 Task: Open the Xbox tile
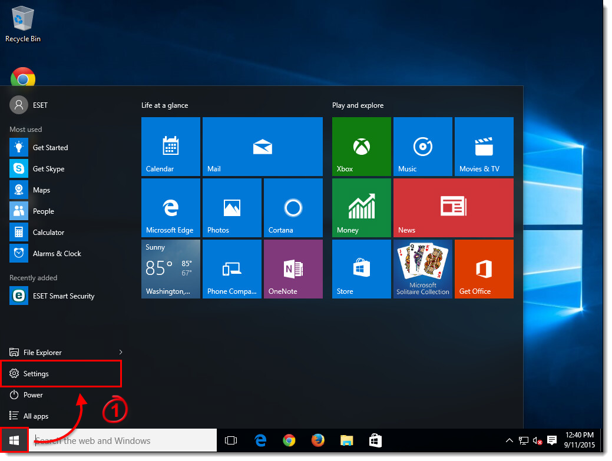(362, 146)
